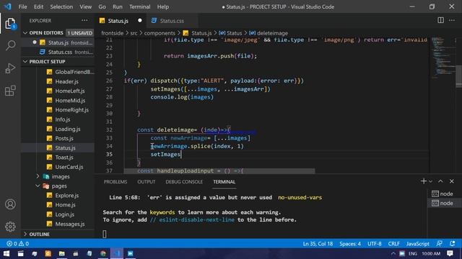Open Login.js in the pages folder

tap(64, 214)
